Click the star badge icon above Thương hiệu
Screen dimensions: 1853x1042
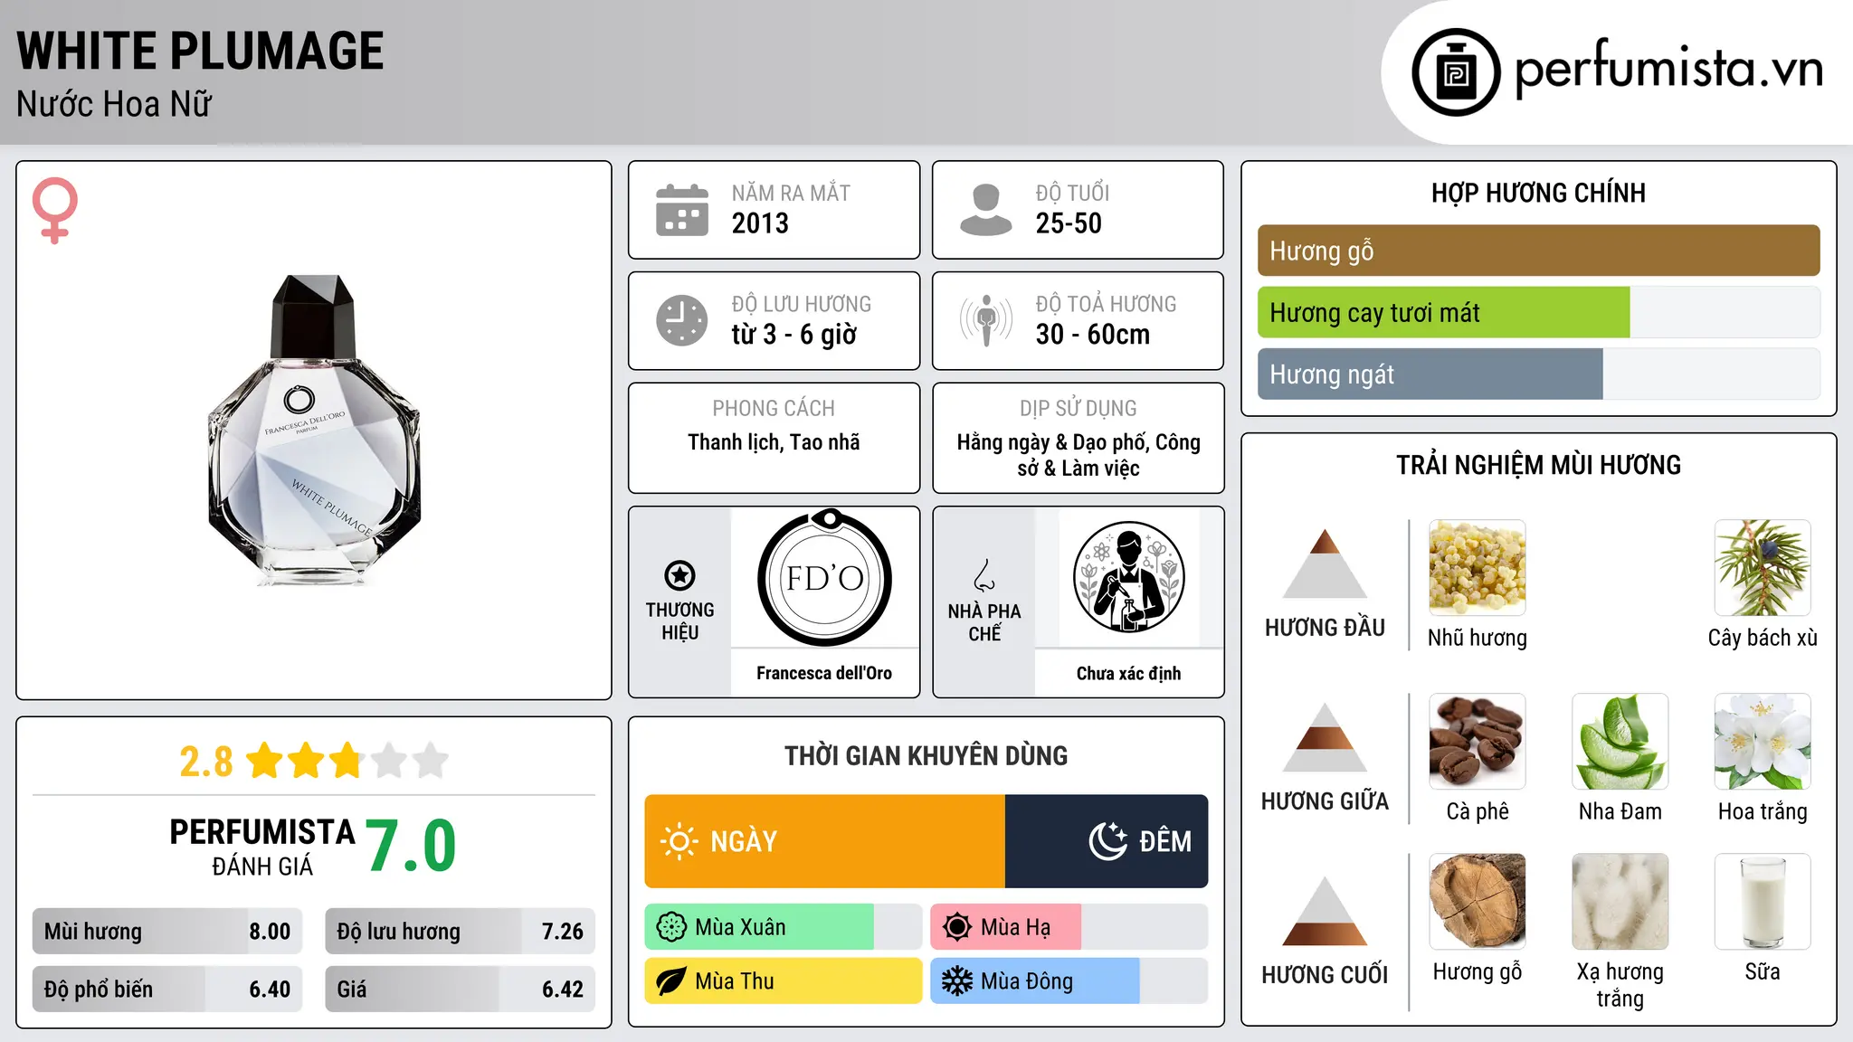[x=679, y=574]
